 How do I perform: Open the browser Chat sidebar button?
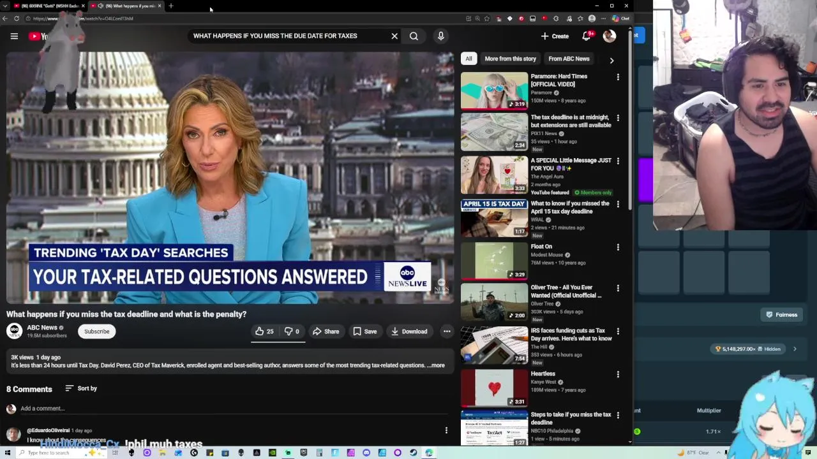coord(621,18)
